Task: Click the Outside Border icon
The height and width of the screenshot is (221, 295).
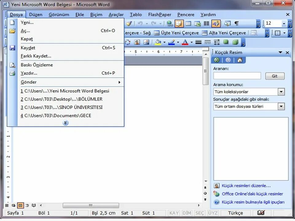Action: (x=278, y=33)
